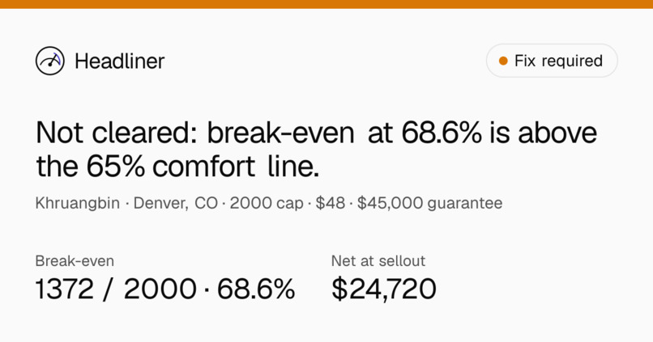Click the $48 ticket price detail
The height and width of the screenshot is (342, 653).
pyautogui.click(x=331, y=203)
